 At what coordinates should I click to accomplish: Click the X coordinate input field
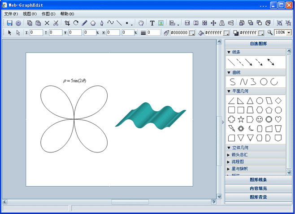click(x=36, y=33)
